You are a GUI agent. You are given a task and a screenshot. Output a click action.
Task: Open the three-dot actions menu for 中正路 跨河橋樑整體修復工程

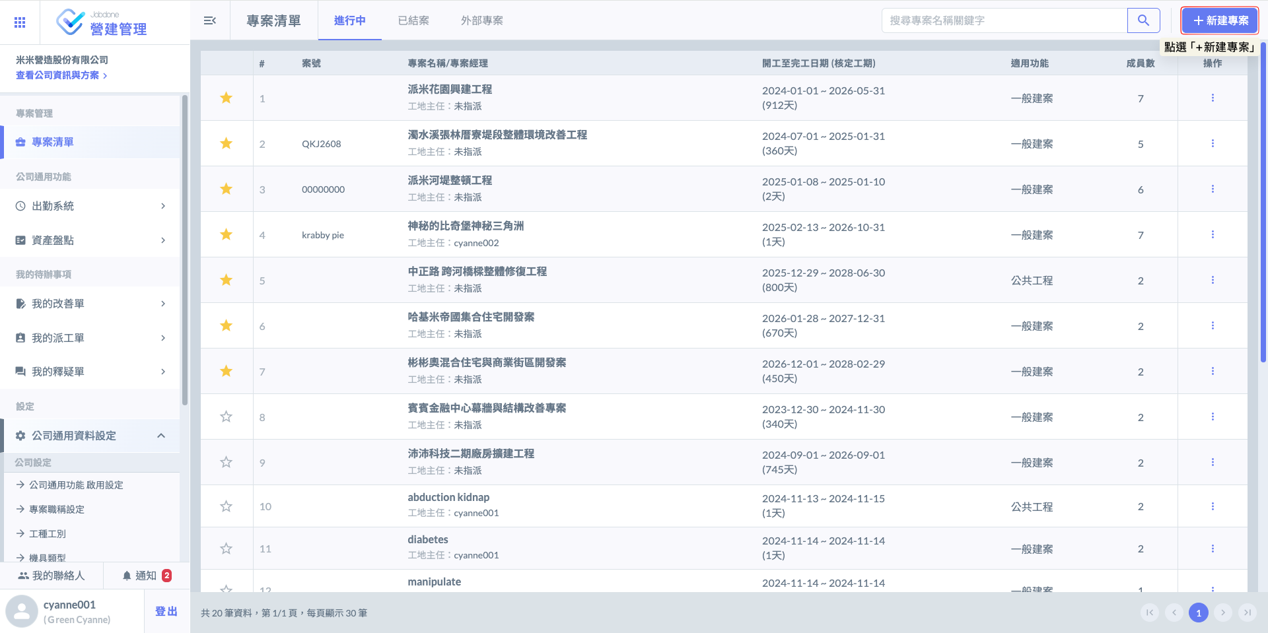[x=1212, y=280]
